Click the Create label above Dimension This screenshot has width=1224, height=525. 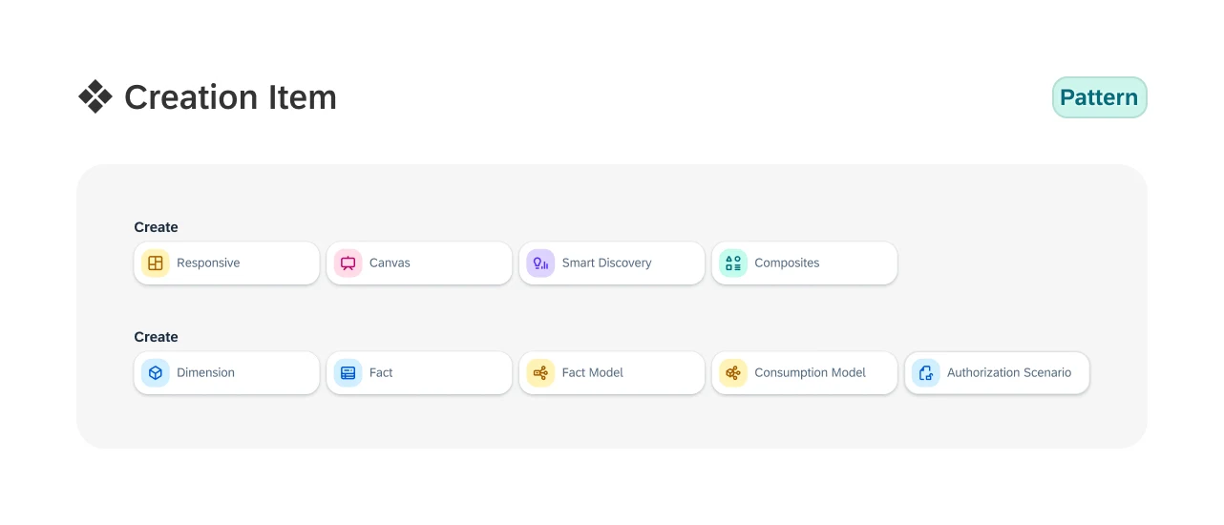click(x=156, y=337)
